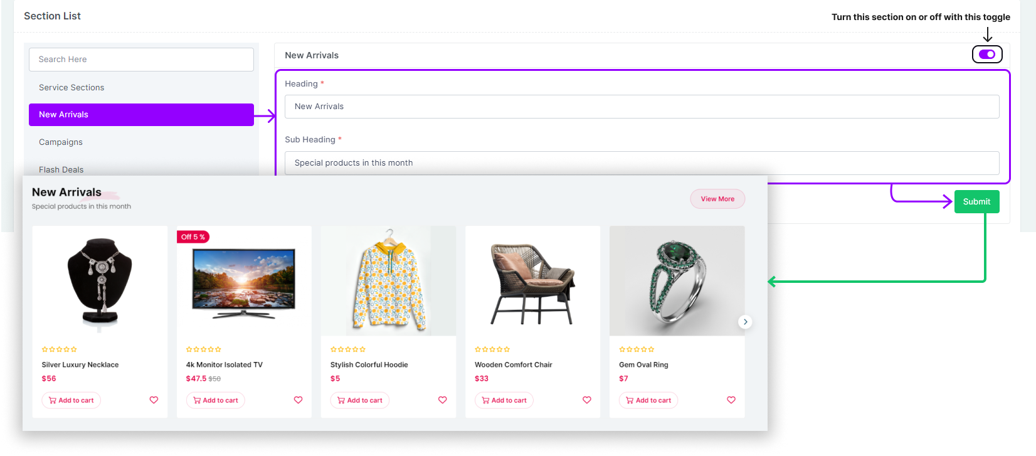
Task: Add 4k Monitor Isolated TV to cart
Action: click(216, 400)
